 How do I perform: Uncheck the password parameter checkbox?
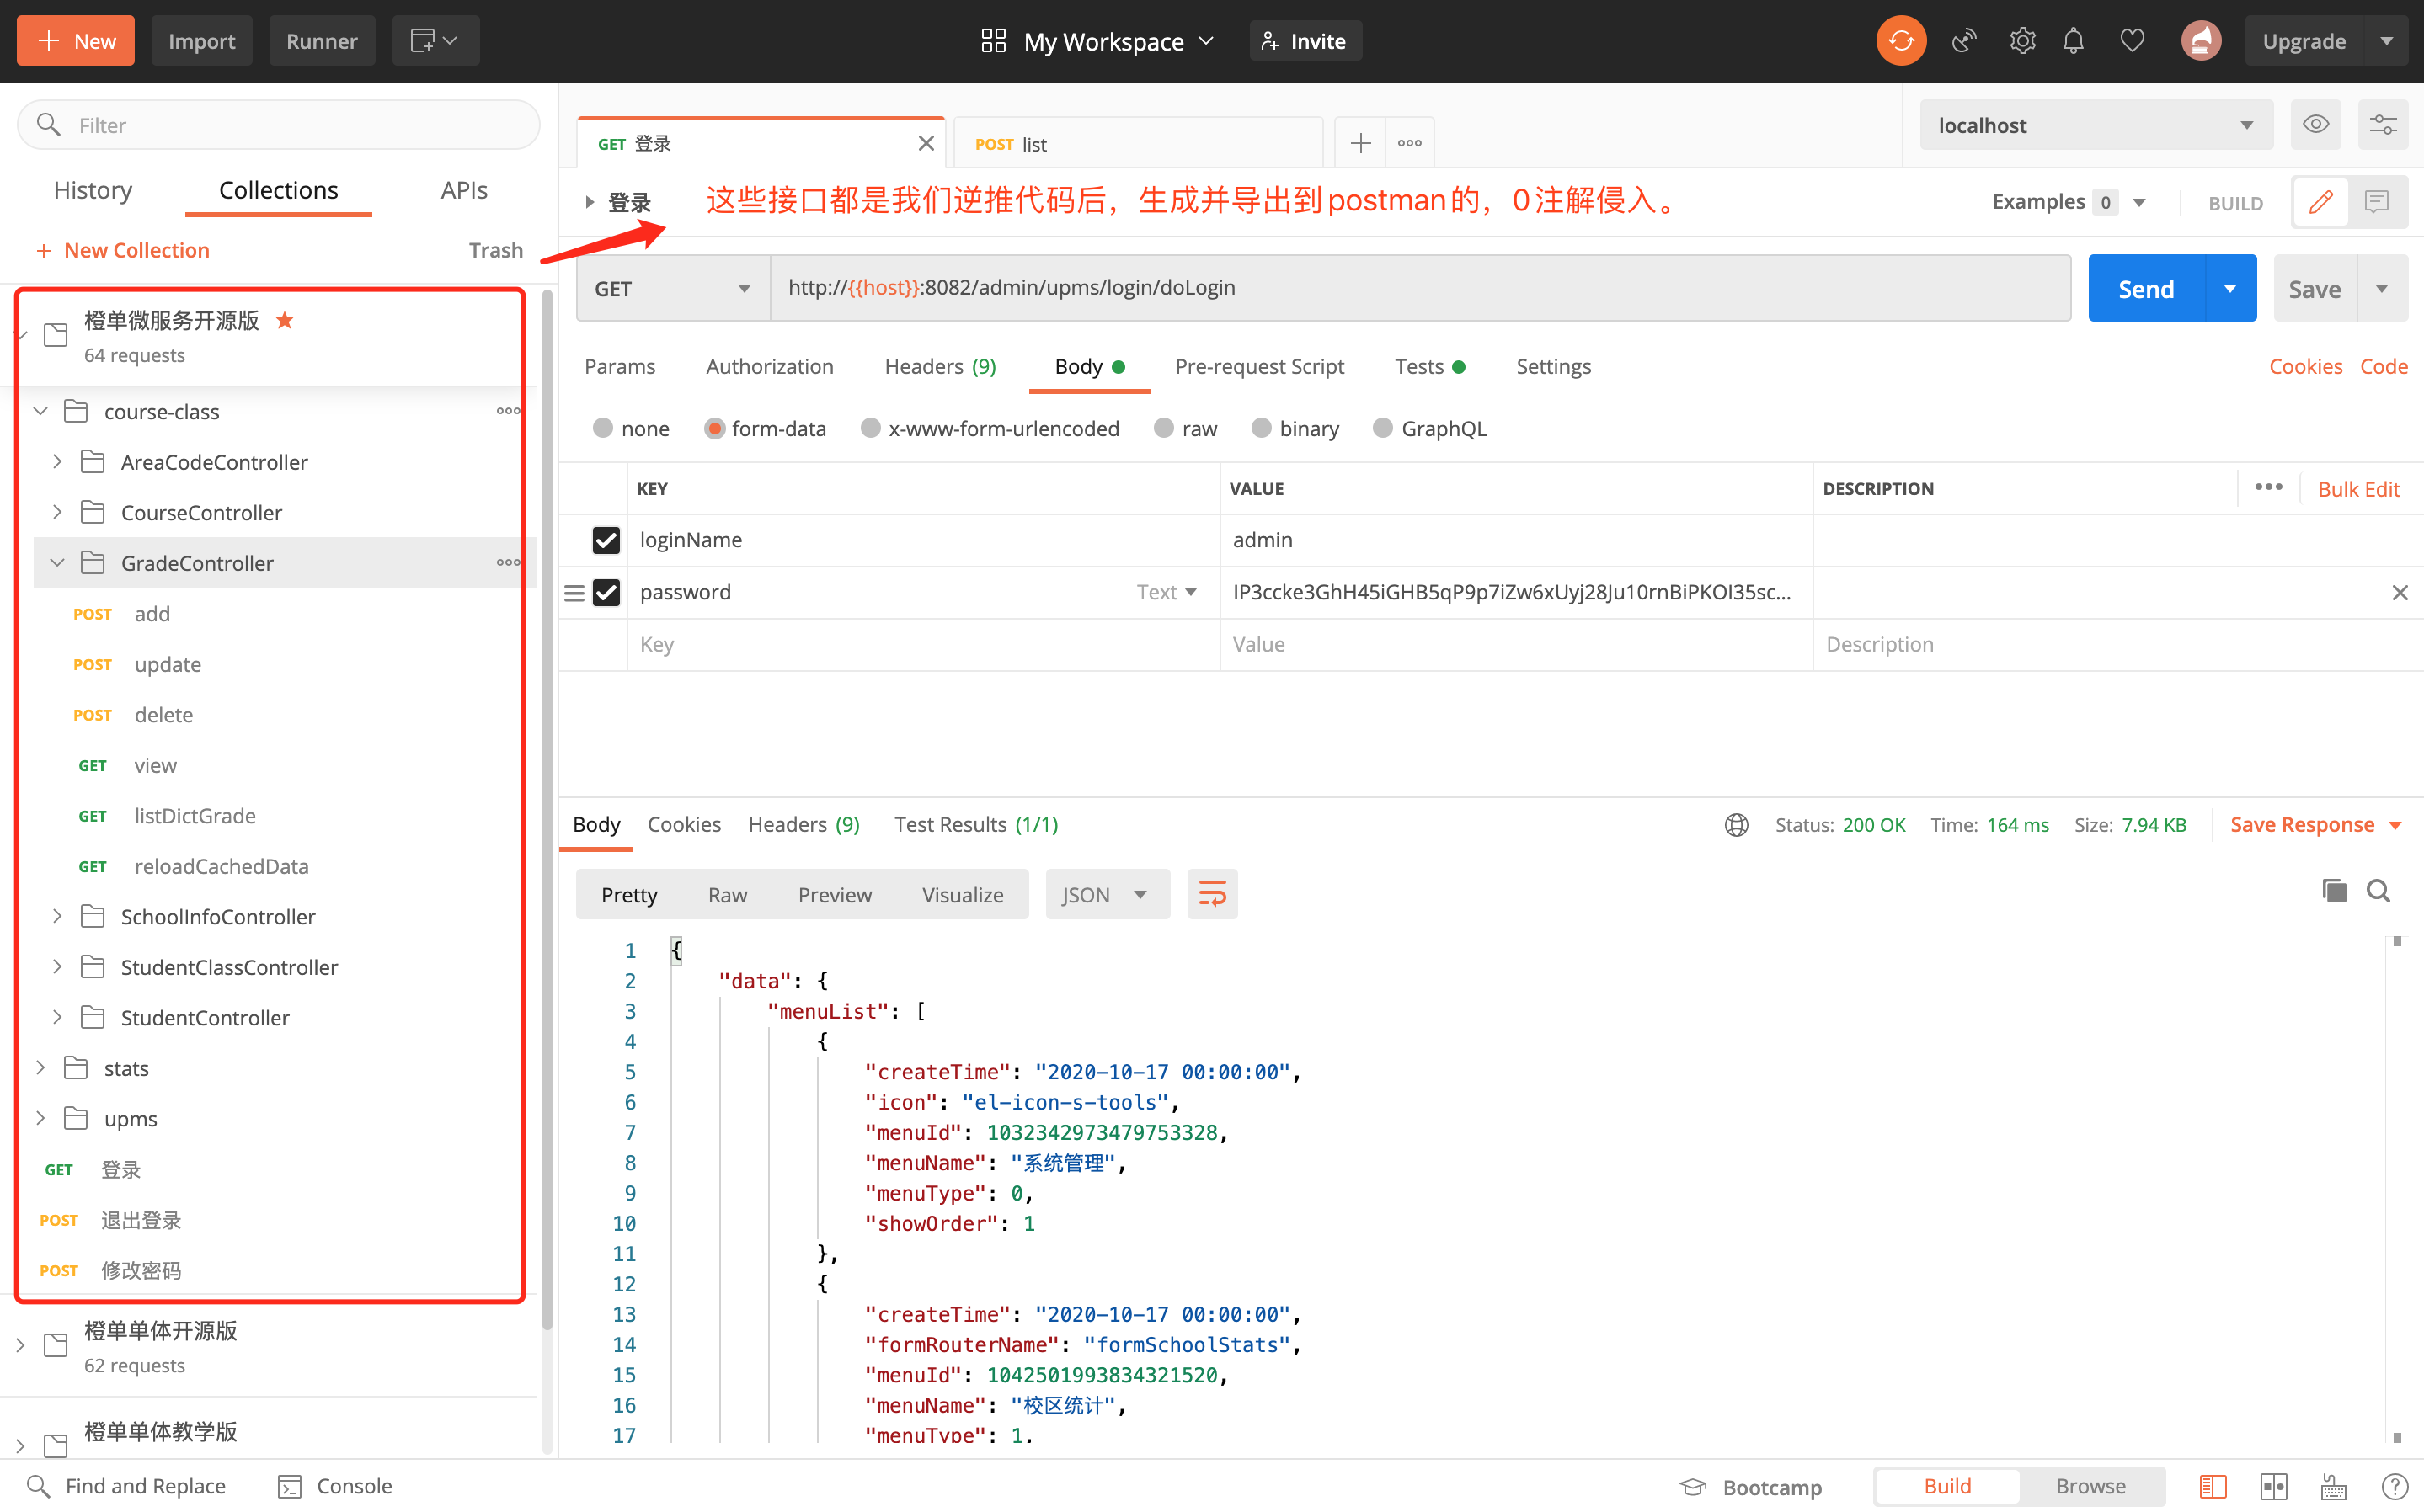(x=606, y=592)
